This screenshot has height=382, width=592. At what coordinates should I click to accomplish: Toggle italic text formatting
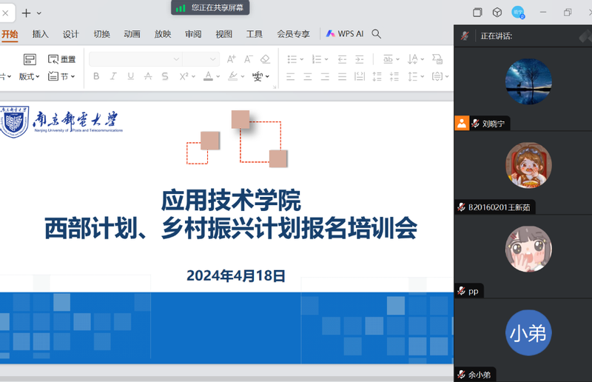coord(113,76)
